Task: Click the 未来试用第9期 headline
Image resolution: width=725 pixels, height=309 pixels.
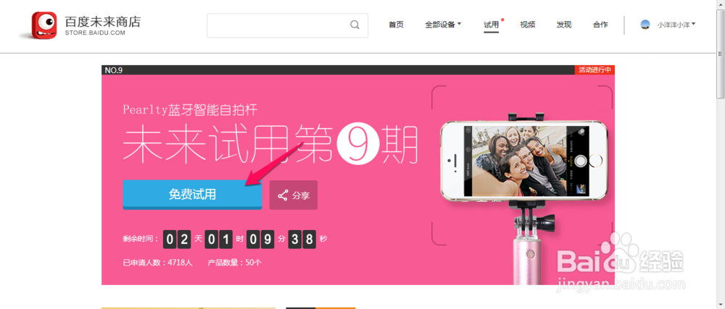Action: point(270,143)
